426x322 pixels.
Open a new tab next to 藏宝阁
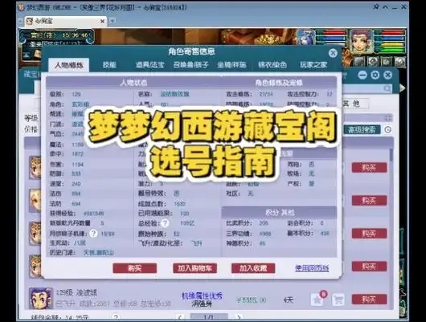click(113, 21)
